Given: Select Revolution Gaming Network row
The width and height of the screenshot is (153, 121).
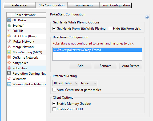Looking at the screenshot, I should click(x=26, y=74).
